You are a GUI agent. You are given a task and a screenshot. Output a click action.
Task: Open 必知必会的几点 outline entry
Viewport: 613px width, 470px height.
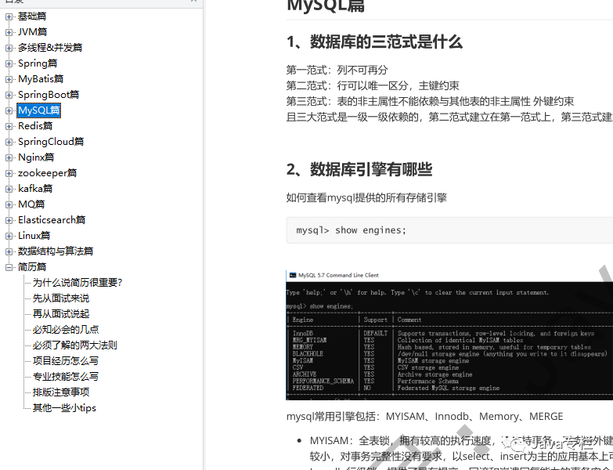pyautogui.click(x=66, y=329)
